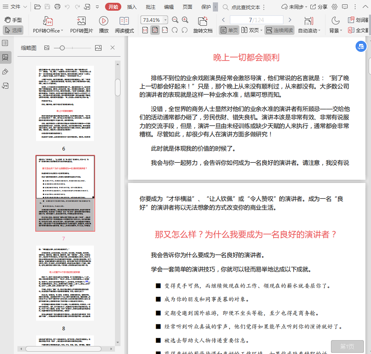Start slideshow with the 播放 button
371x354 pixels.
click(x=103, y=21)
